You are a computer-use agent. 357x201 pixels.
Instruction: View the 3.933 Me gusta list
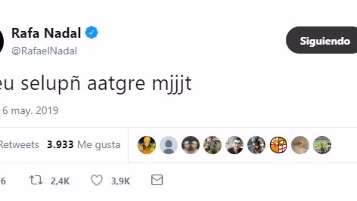tap(84, 145)
